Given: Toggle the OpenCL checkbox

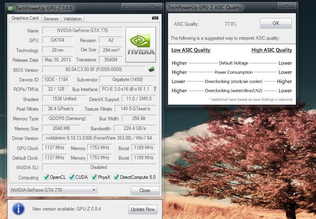Looking at the screenshot, I should (46, 177).
